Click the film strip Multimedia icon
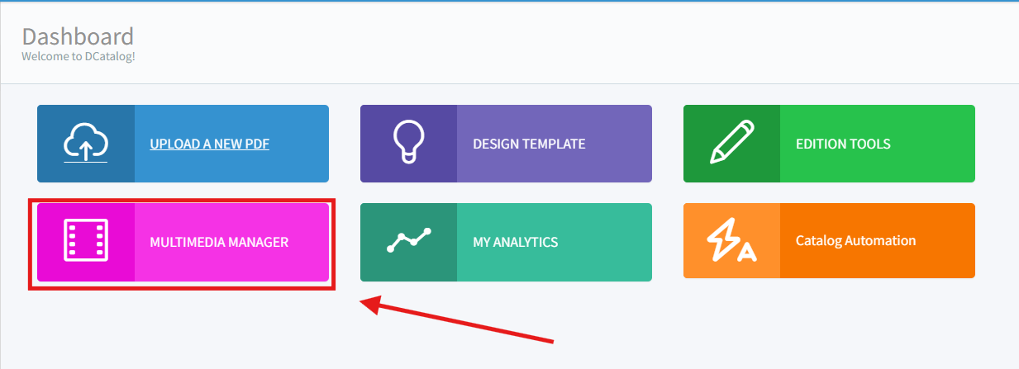Viewport: 1019px width, 369px height. (x=86, y=242)
